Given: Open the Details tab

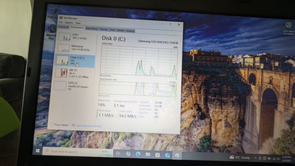Looking at the screenshot, I should pos(121,30).
